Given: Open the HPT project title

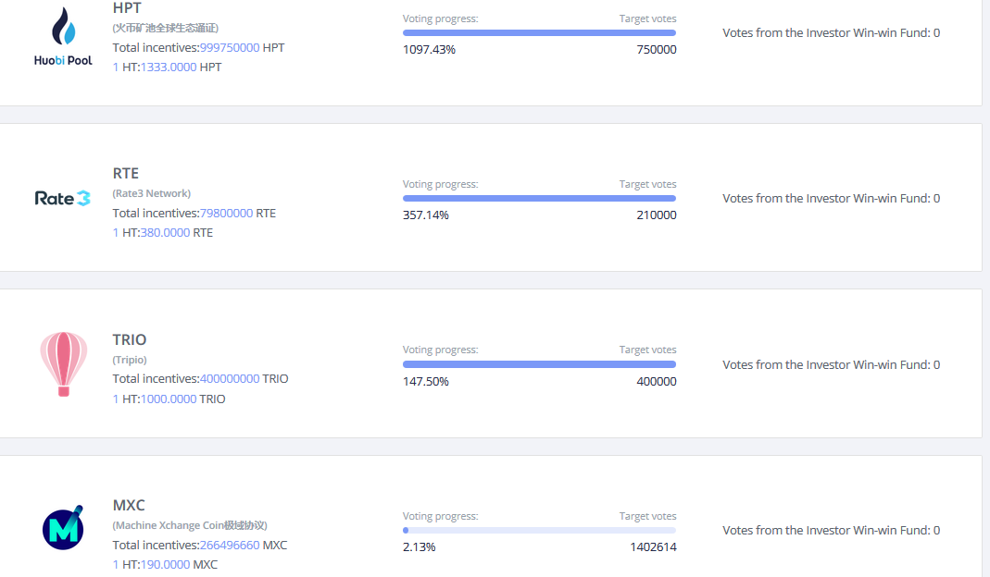Looking at the screenshot, I should click(x=127, y=8).
